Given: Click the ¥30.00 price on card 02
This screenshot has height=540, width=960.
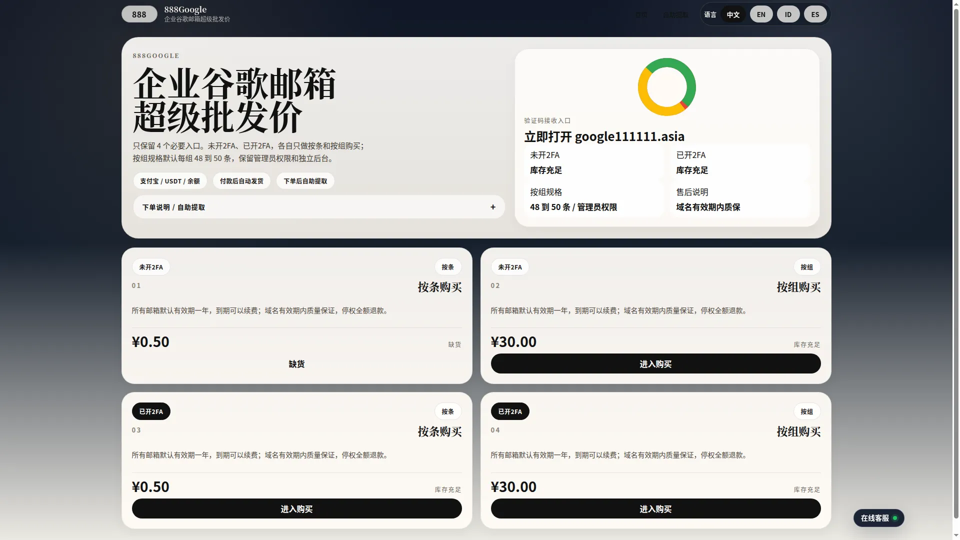Looking at the screenshot, I should click(513, 342).
